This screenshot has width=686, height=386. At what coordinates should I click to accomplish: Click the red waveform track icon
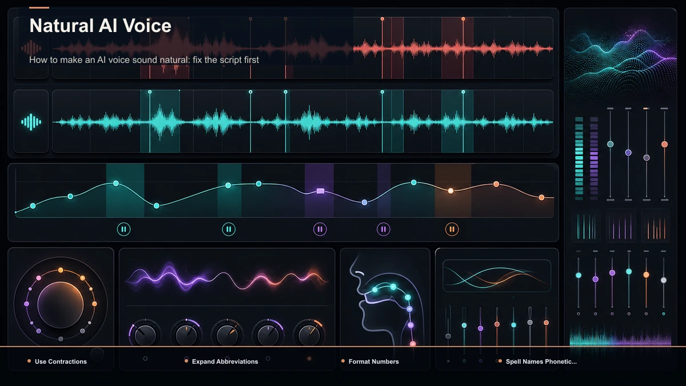click(x=31, y=48)
